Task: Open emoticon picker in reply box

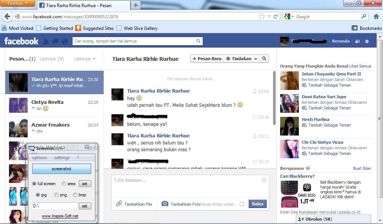Action: (264, 180)
